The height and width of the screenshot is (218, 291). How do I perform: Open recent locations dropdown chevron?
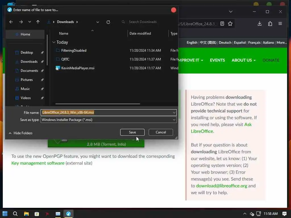[x=30, y=22]
